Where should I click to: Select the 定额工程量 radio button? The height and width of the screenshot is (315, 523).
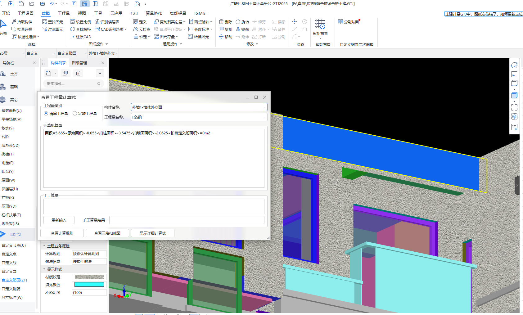(85, 113)
